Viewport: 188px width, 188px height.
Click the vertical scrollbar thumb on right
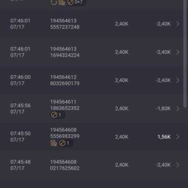(x=185, y=53)
